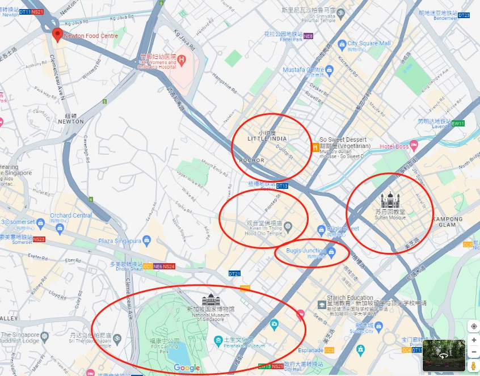480x376 pixels.
Task: Open the Orchard Central shopping marker
Action: (60, 228)
